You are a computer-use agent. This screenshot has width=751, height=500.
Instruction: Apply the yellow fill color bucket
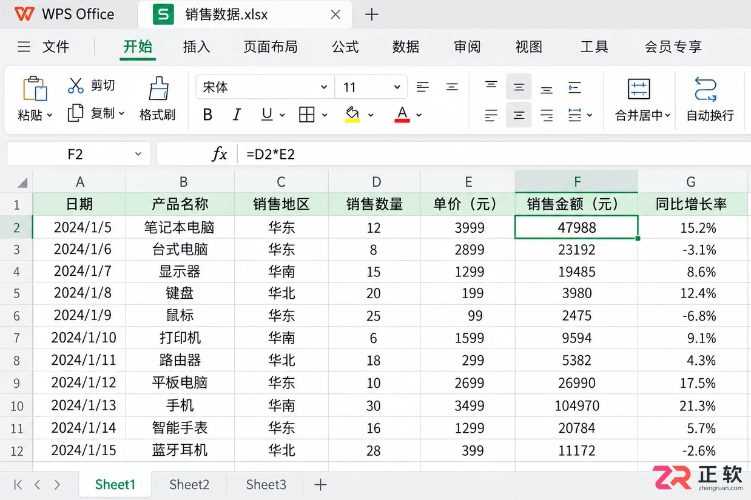(x=352, y=114)
